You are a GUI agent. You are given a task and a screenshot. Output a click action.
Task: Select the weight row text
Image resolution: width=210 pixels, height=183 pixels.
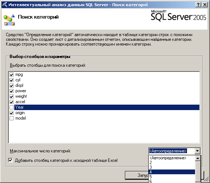[21, 96]
